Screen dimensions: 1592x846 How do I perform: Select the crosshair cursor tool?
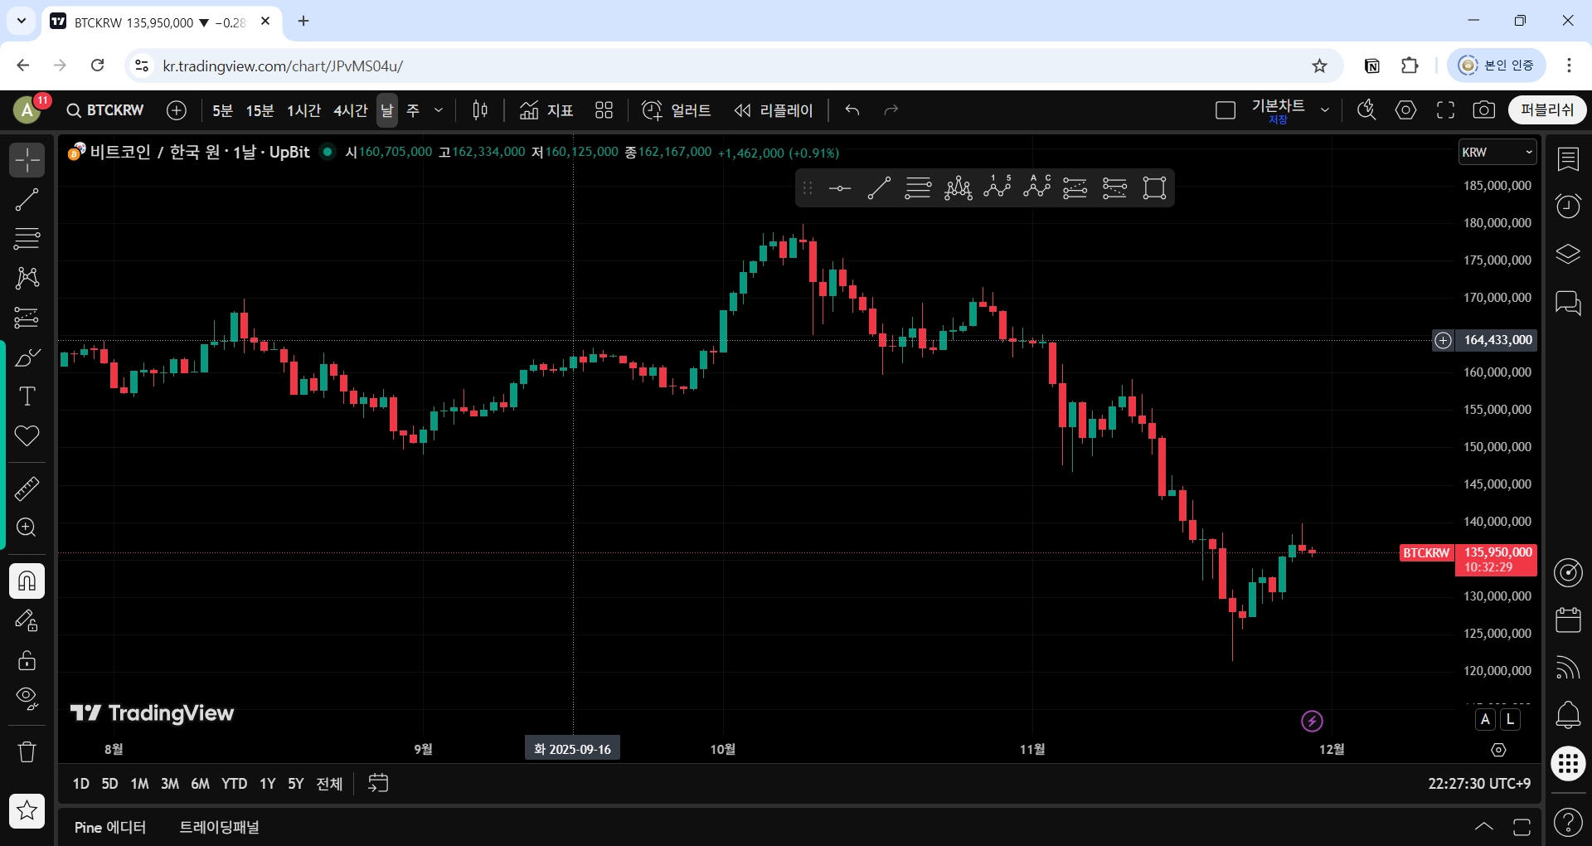coord(27,159)
